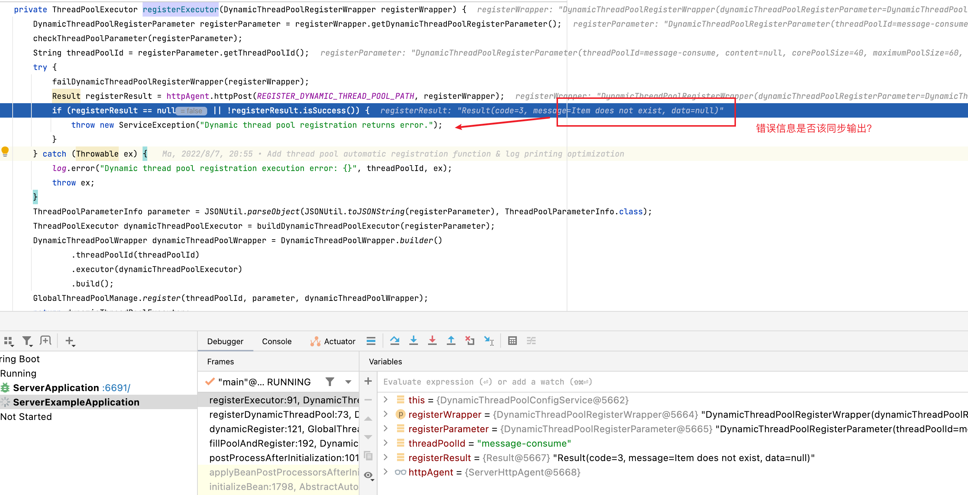Select the Step Over debugger icon
The width and height of the screenshot is (968, 495).
point(395,341)
